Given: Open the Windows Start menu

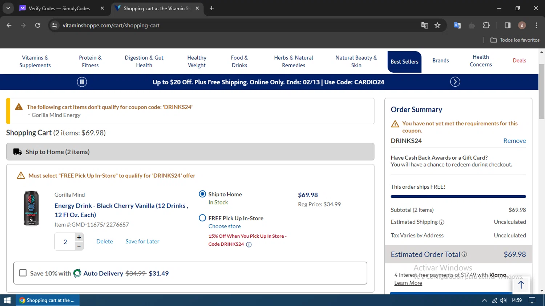Looking at the screenshot, I should (7, 300).
